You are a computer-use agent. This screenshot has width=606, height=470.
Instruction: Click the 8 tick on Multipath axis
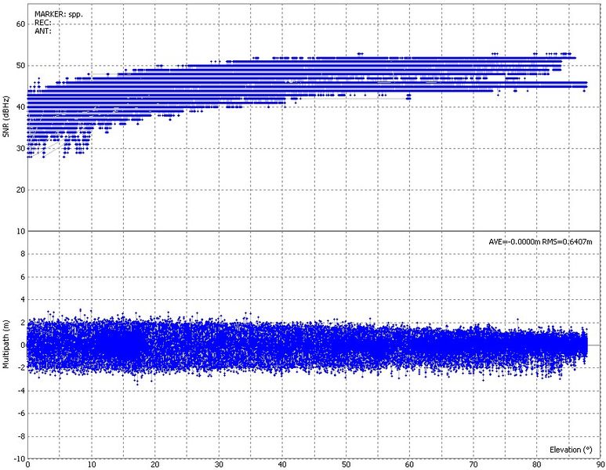(x=21, y=254)
